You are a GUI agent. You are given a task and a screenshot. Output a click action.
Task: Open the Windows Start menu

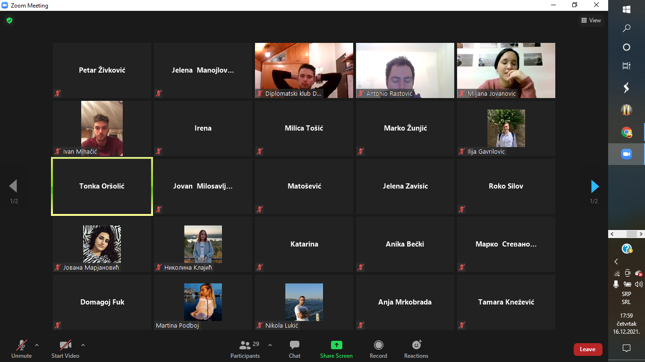click(627, 9)
